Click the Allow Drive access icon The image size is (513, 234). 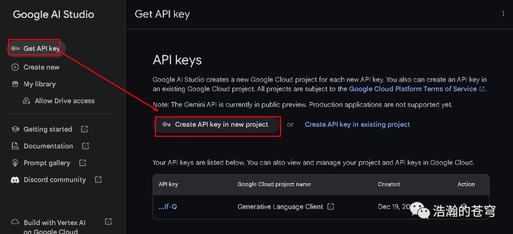[27, 101]
